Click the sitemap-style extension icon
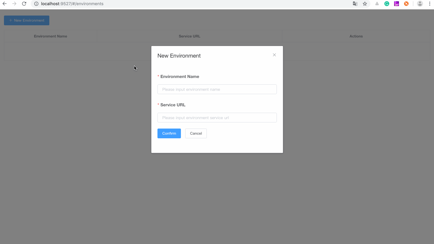 (377, 4)
